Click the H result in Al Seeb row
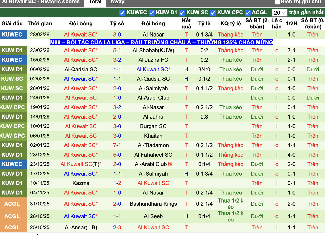Image resolution: width=325 pixels, height=235 pixels. click(x=186, y=216)
